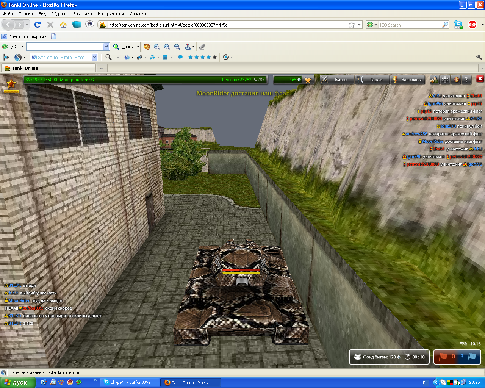Go to Firefox home page
The height and width of the screenshot is (388, 485).
tap(63, 25)
